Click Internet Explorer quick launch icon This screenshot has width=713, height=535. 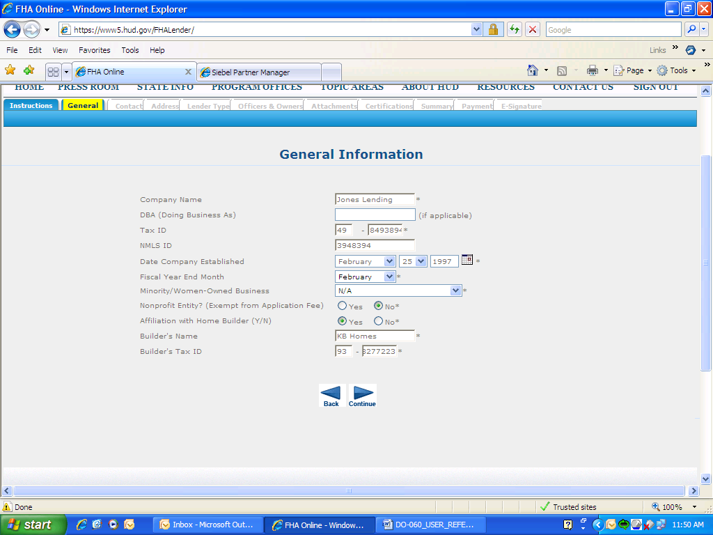[82, 525]
